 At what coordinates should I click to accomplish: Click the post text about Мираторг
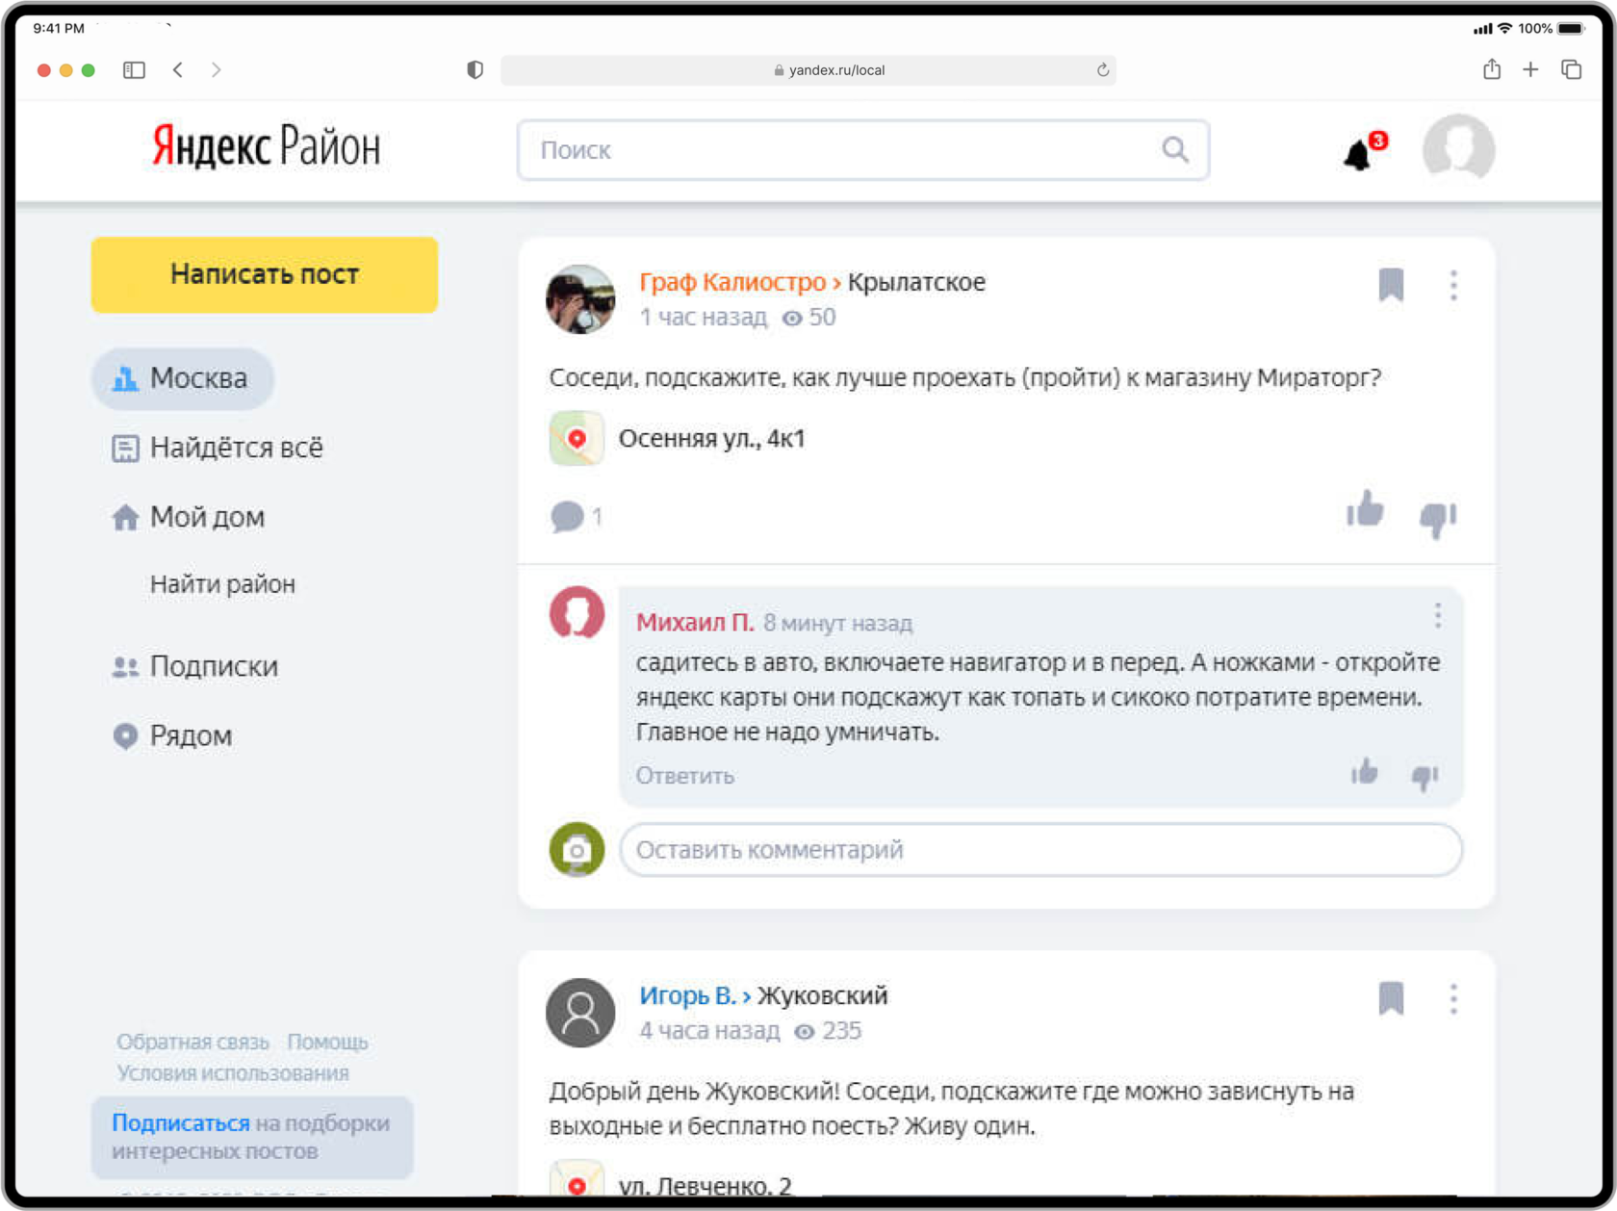tap(965, 377)
